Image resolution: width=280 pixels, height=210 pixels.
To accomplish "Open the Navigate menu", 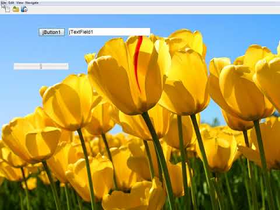I will point(32,3).
